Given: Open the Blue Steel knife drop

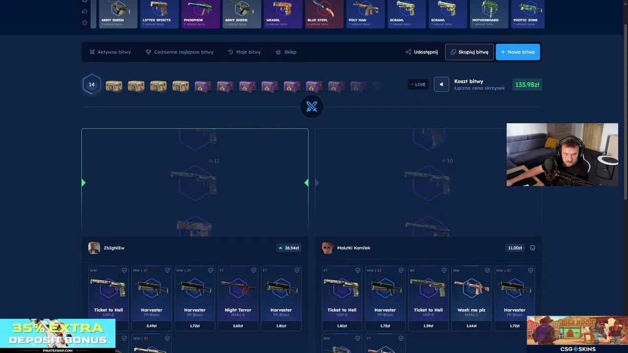Looking at the screenshot, I should pos(324,14).
